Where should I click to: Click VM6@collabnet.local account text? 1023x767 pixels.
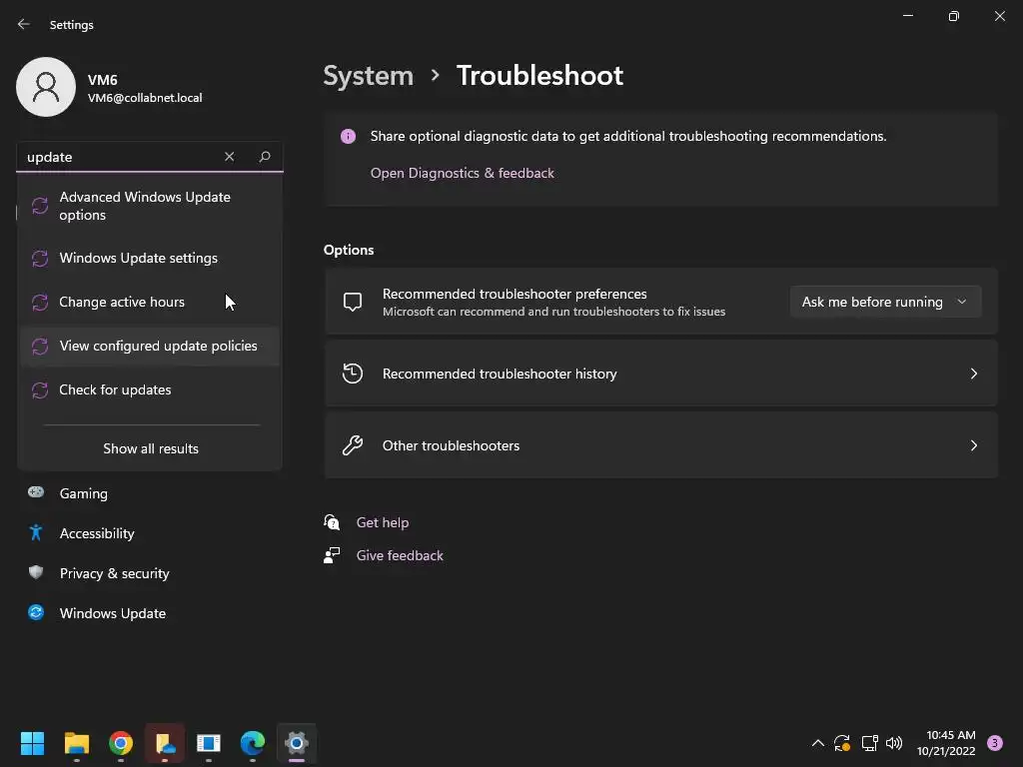[145, 98]
